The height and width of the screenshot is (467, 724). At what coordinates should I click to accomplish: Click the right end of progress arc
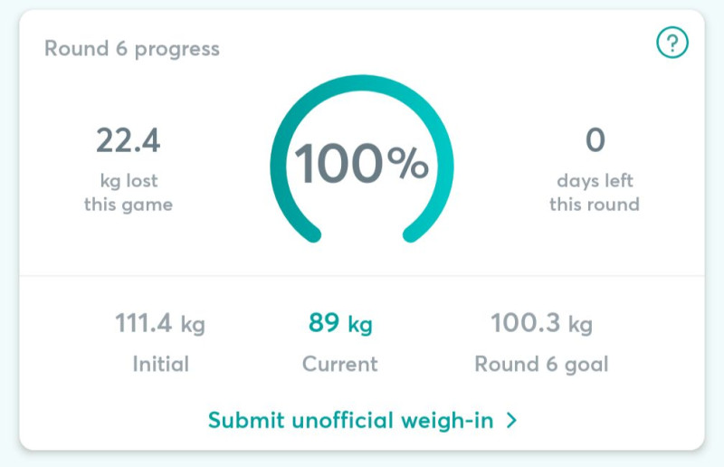[x=414, y=234]
